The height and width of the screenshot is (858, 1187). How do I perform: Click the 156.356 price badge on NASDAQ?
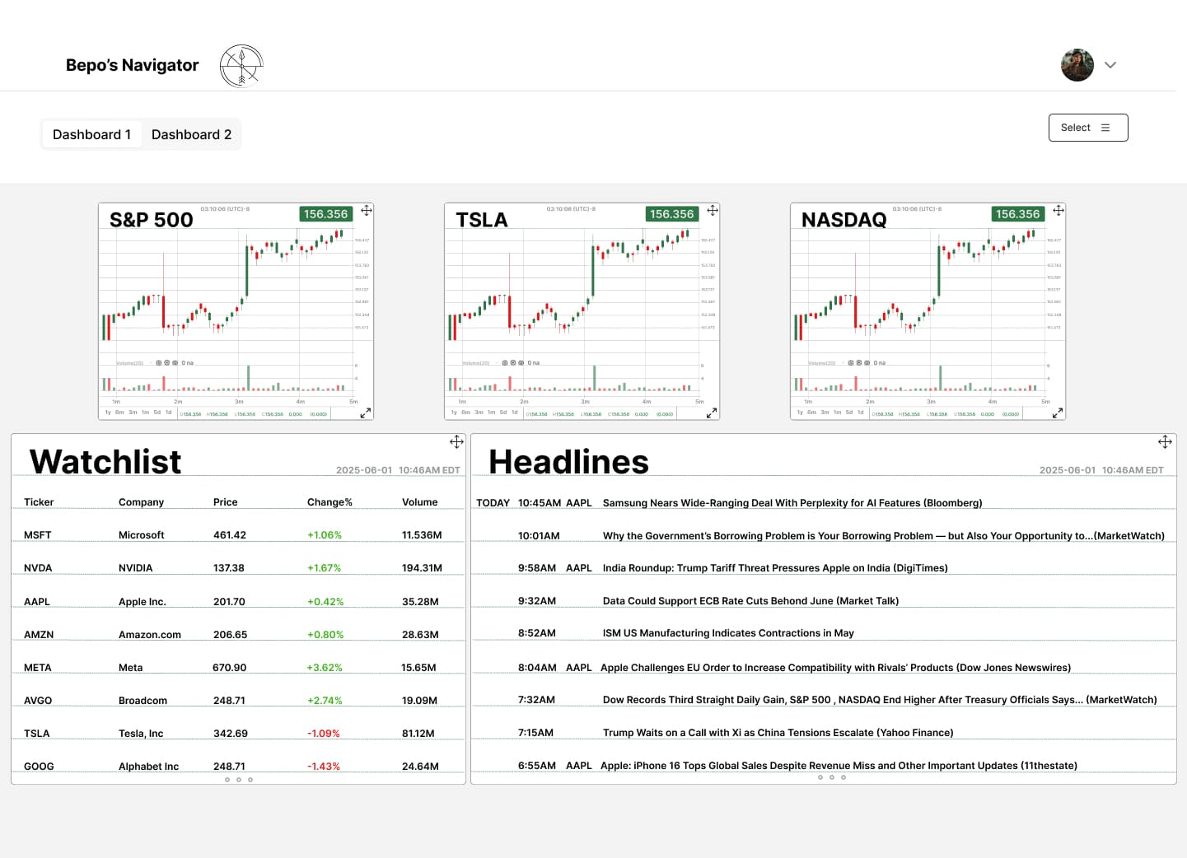[x=1018, y=214]
